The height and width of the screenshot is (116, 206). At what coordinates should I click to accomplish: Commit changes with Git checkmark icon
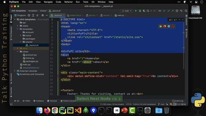[x=169, y=11]
